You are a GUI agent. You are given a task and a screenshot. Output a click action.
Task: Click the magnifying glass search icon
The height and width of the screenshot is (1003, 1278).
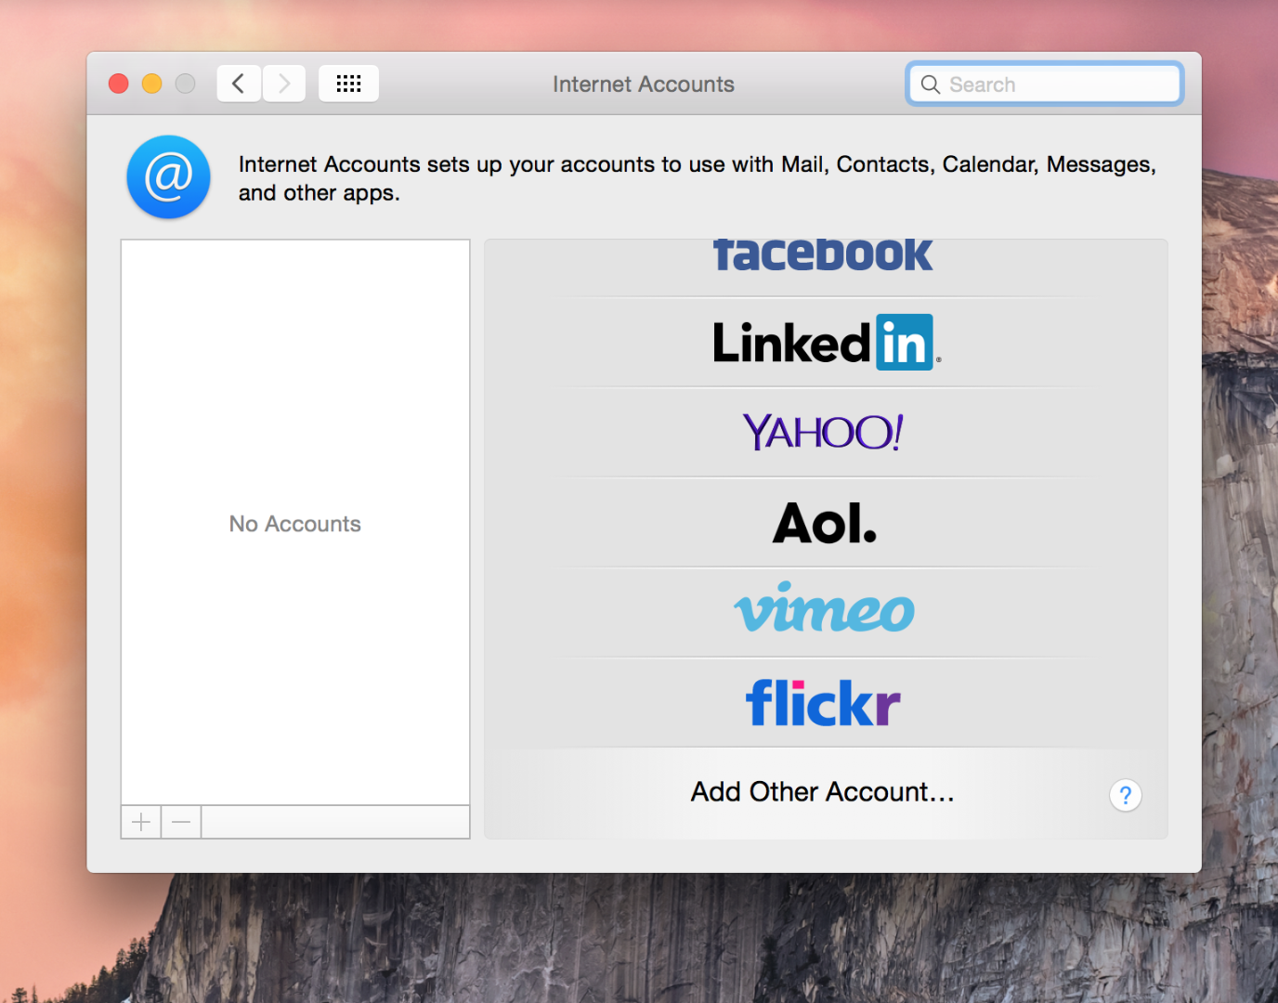click(x=930, y=85)
